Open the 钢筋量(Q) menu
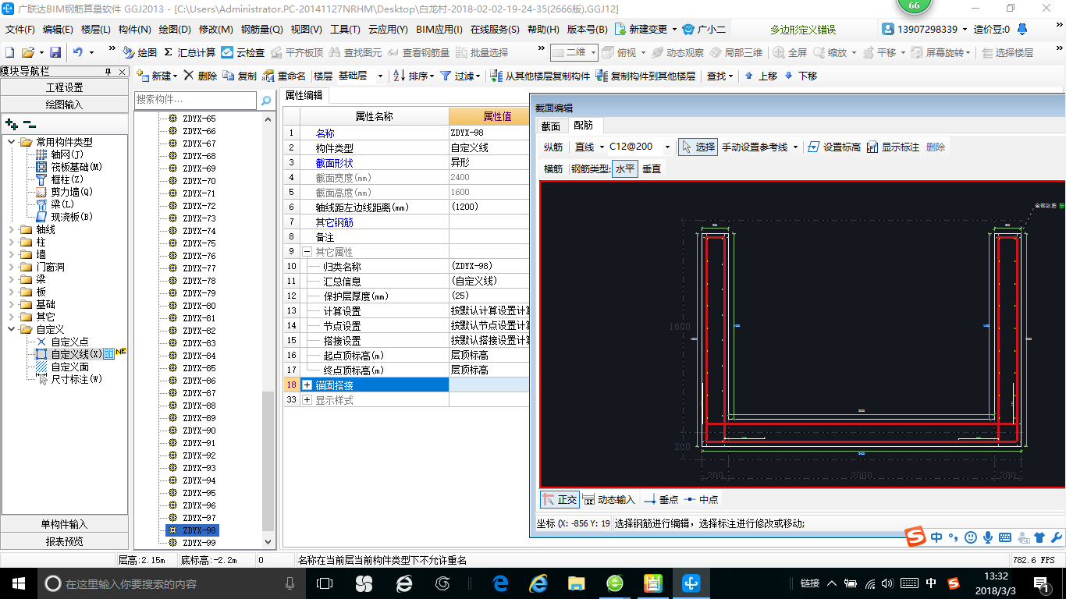1066x599 pixels. click(x=261, y=30)
